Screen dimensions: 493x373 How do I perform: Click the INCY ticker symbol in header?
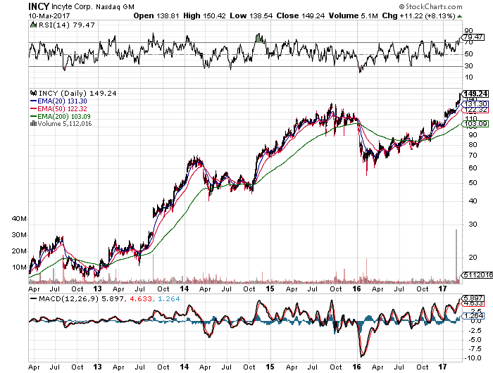pos(39,6)
